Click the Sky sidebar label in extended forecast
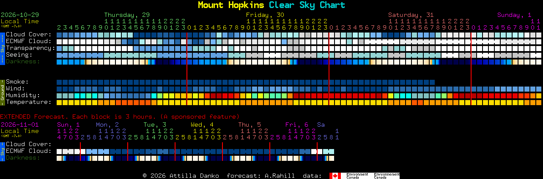The width and height of the screenshot is (543, 179). click(x=3, y=151)
